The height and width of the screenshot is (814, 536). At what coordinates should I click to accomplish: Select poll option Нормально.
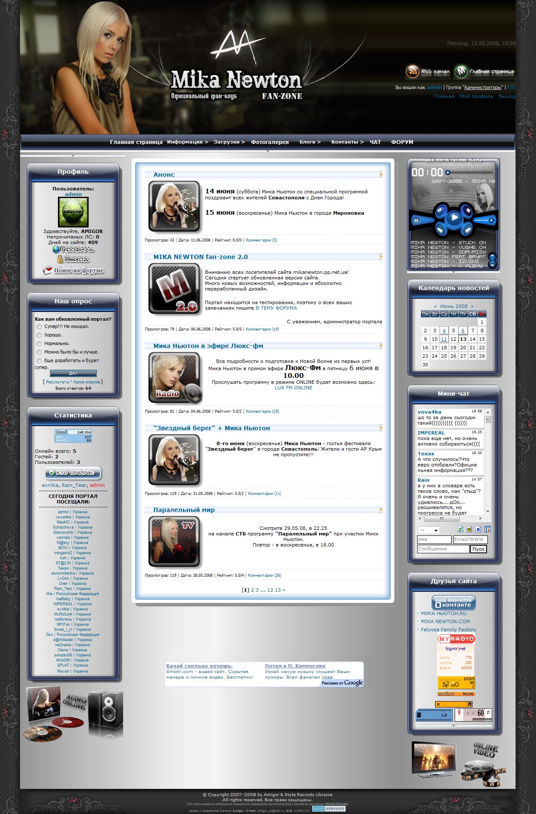pos(39,344)
